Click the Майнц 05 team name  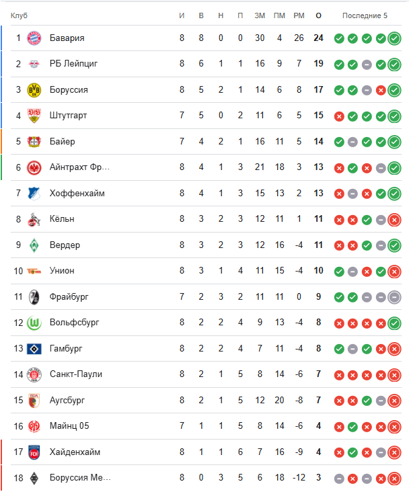69,426
